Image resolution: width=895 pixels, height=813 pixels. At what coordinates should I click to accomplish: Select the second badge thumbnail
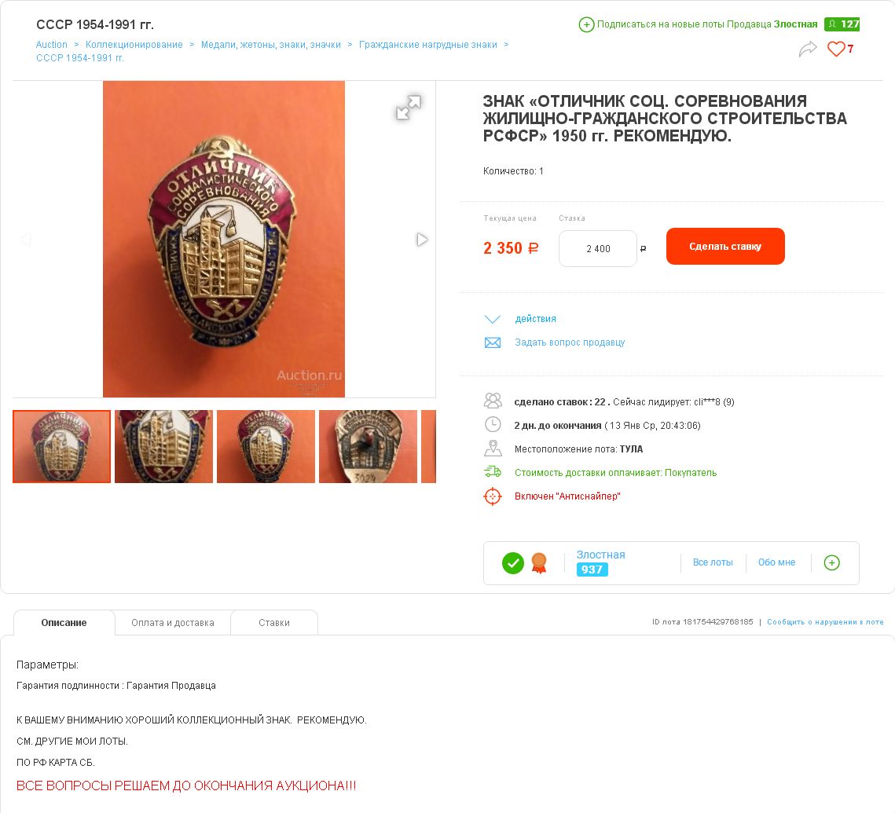[163, 446]
